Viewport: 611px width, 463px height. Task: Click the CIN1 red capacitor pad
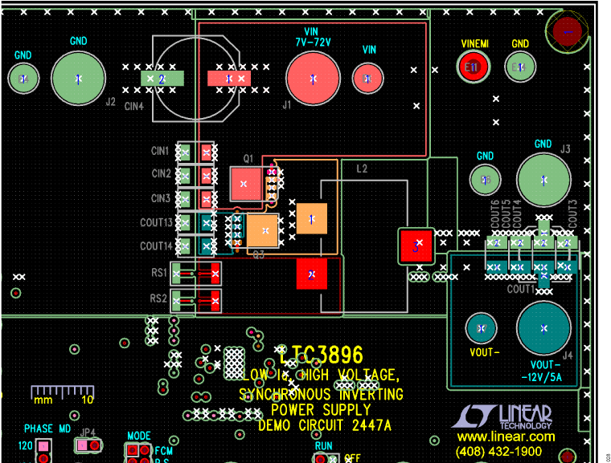(207, 152)
